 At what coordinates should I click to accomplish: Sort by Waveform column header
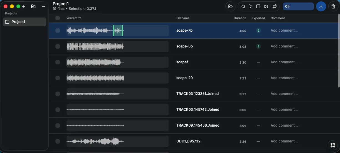tap(74, 18)
